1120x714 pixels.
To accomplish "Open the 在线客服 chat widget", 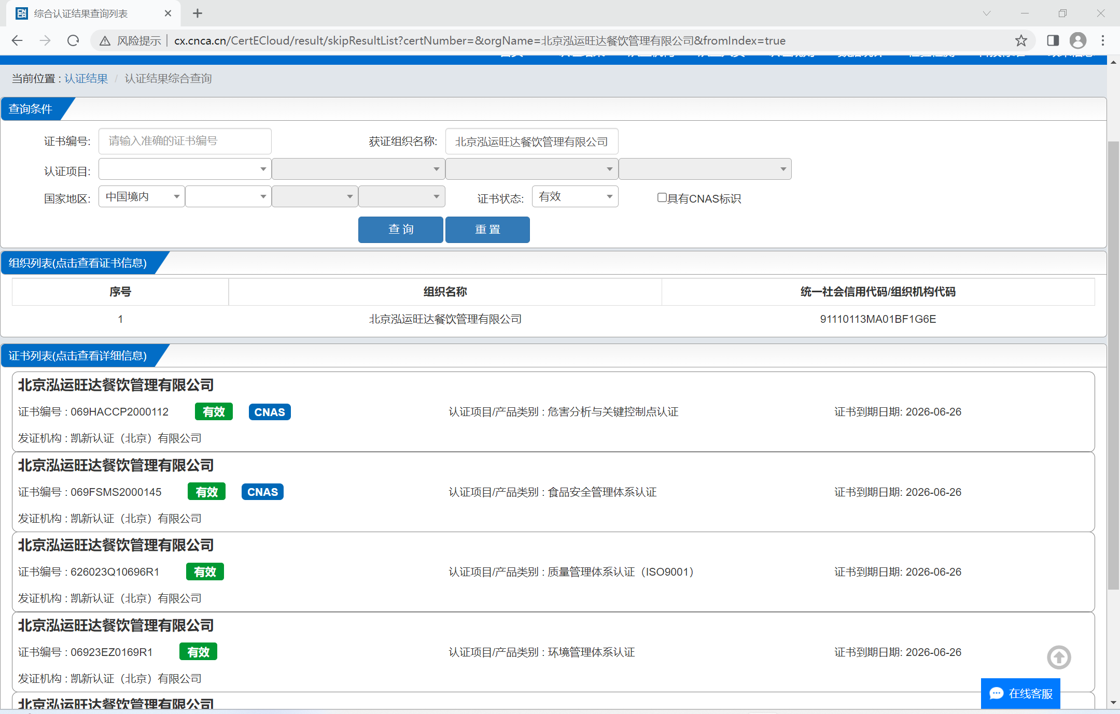I will 1020,693.
